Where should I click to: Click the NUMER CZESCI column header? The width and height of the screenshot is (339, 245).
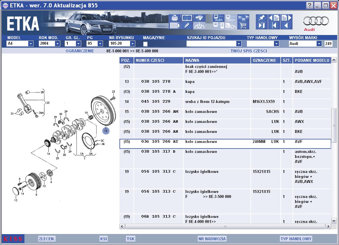pos(159,60)
